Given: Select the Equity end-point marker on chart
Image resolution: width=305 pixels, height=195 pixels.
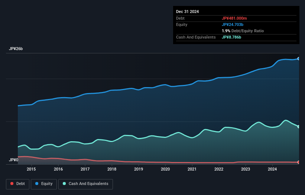Looking at the screenshot, I should 299,59.
